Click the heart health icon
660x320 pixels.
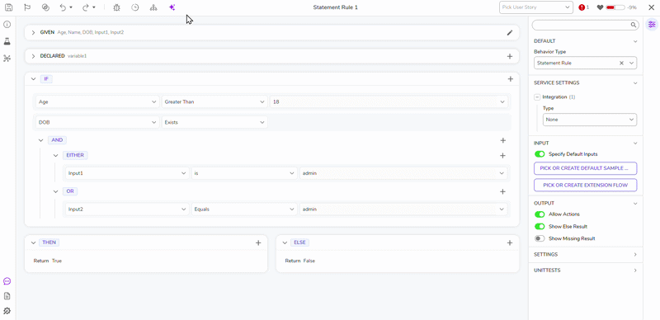coord(601,7)
